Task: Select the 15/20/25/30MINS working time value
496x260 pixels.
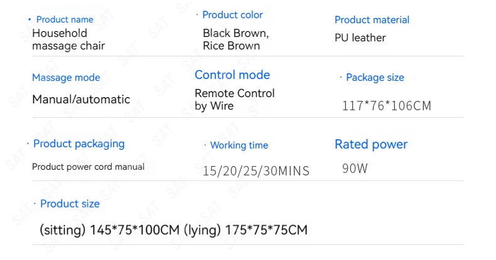Action: pyautogui.click(x=256, y=170)
